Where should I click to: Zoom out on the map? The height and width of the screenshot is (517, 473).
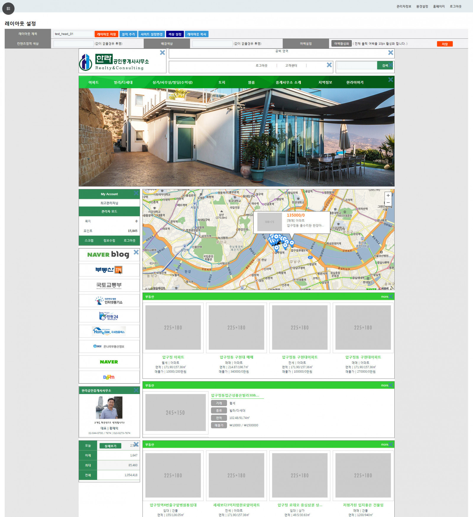click(388, 203)
